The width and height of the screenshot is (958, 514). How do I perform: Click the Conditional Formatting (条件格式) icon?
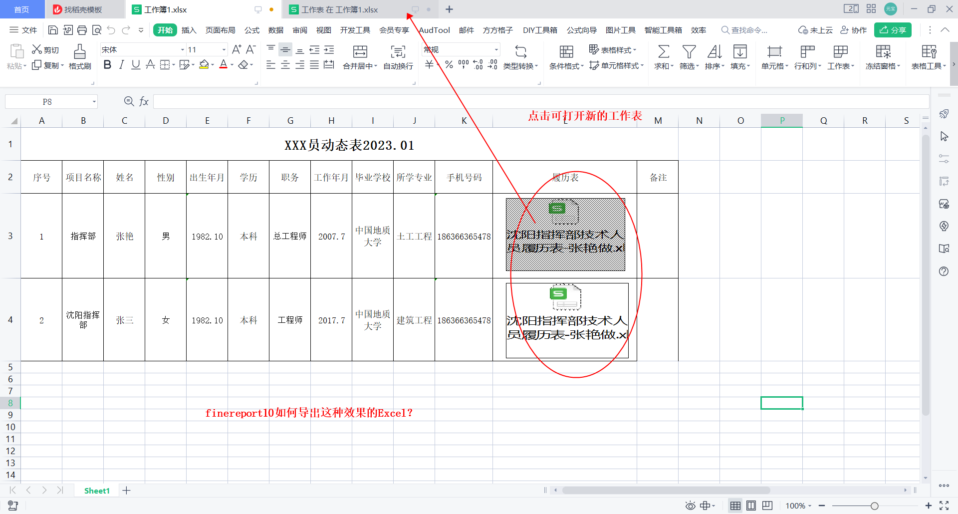pyautogui.click(x=566, y=52)
